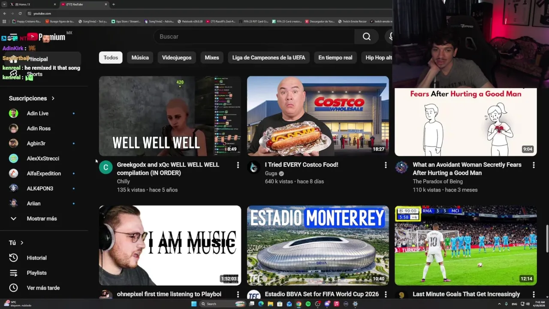Viewport: 549px width, 309px height.
Task: Open Adin Live channel avatar
Action: [x=14, y=113]
